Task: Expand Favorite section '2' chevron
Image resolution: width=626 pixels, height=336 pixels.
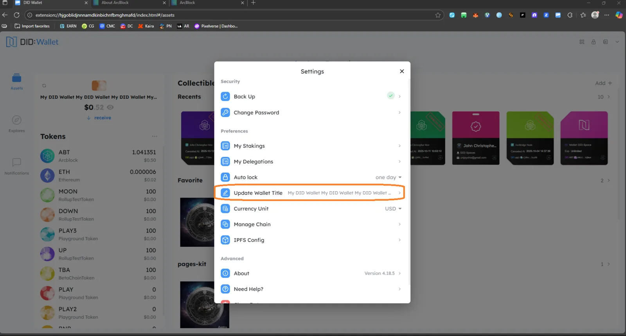Action: pyautogui.click(x=608, y=180)
